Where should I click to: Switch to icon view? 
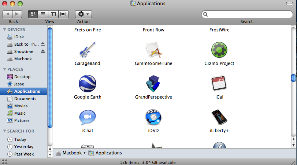pos(33,14)
